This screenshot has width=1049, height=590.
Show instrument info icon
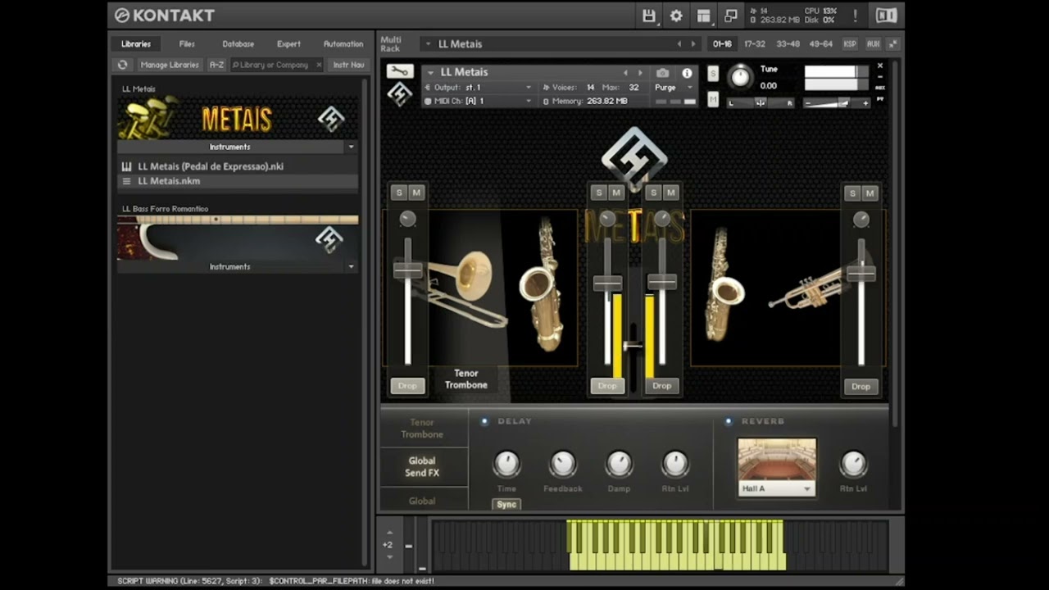(687, 73)
